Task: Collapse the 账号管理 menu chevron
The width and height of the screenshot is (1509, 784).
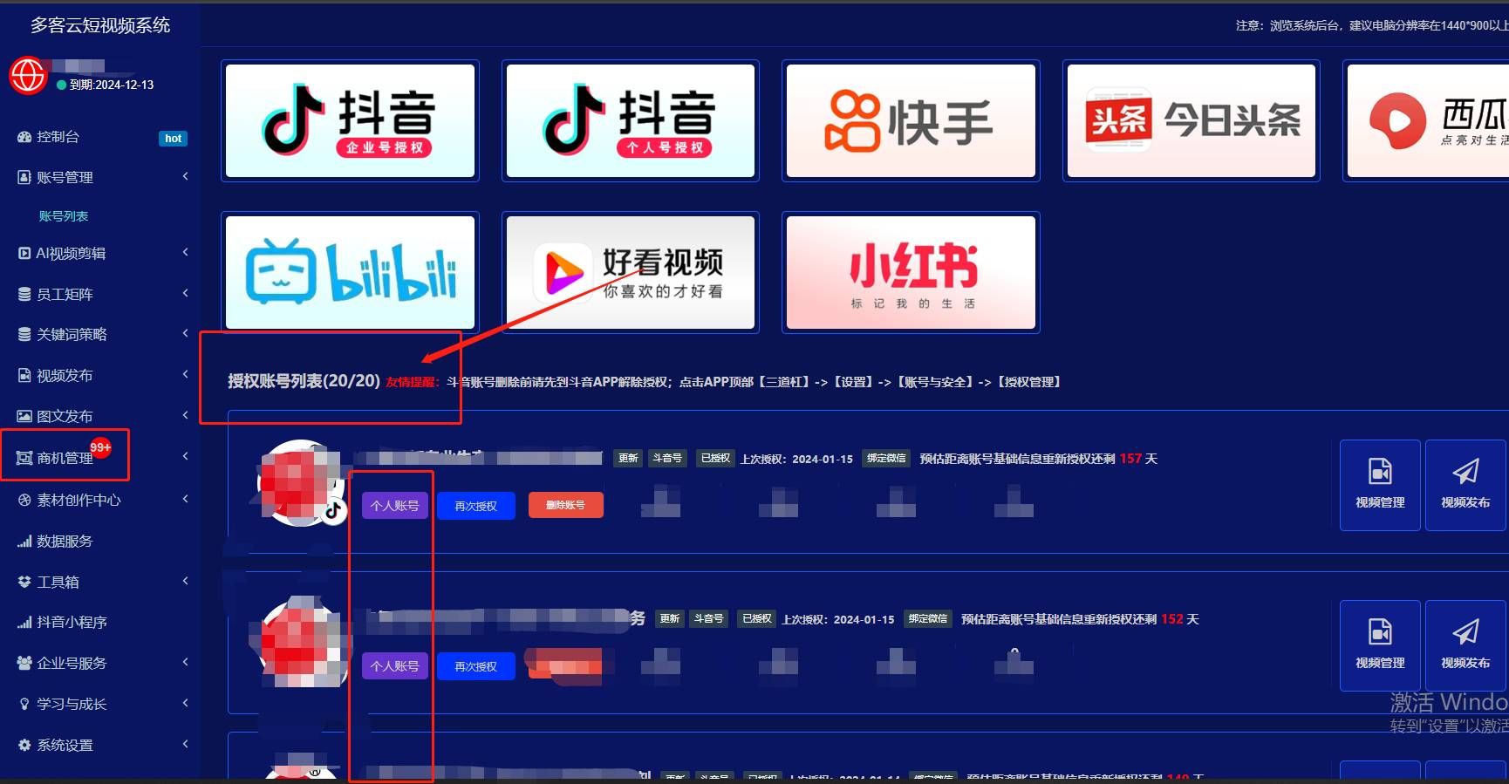Action: pos(185,177)
